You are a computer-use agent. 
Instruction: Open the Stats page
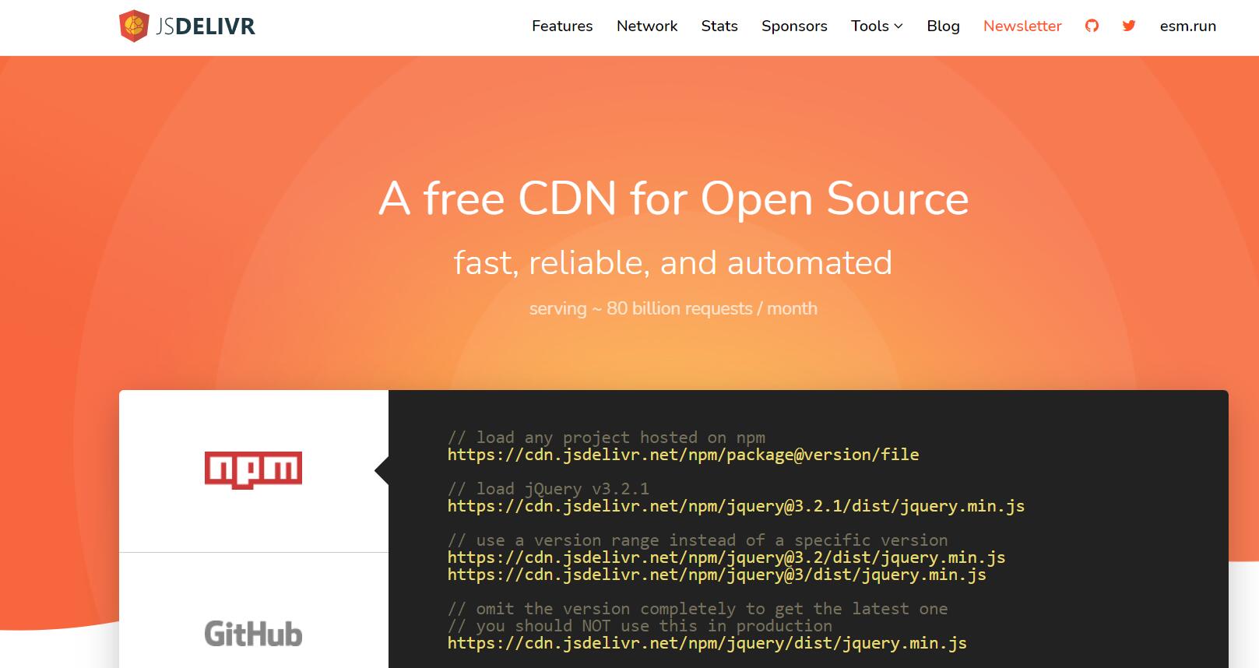pyautogui.click(x=719, y=26)
